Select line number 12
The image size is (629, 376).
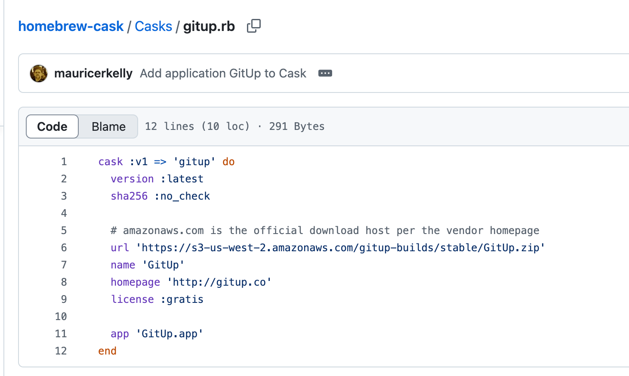pos(61,351)
